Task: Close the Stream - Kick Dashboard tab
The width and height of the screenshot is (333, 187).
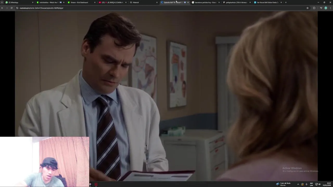Action: coord(95,2)
